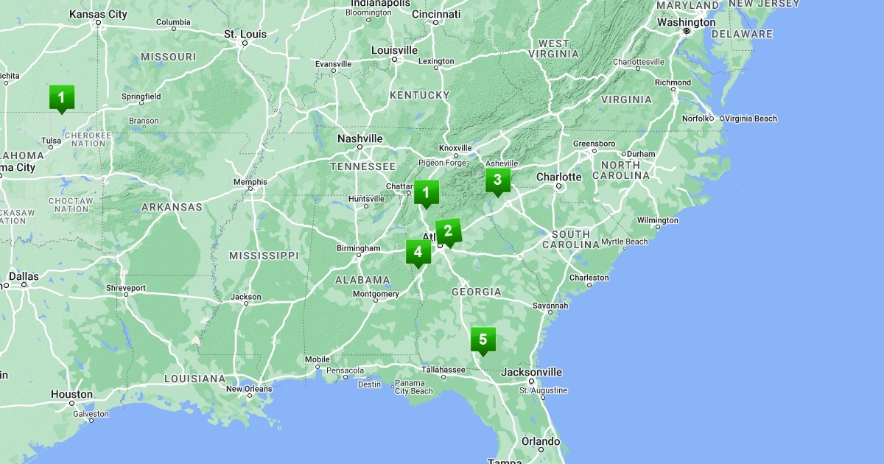Click the Virginia Beach city label
884x464 pixels.
pyautogui.click(x=750, y=119)
